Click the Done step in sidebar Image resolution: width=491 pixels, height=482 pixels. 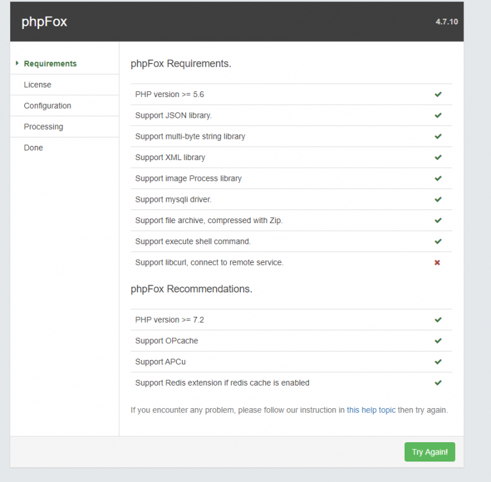(x=33, y=148)
